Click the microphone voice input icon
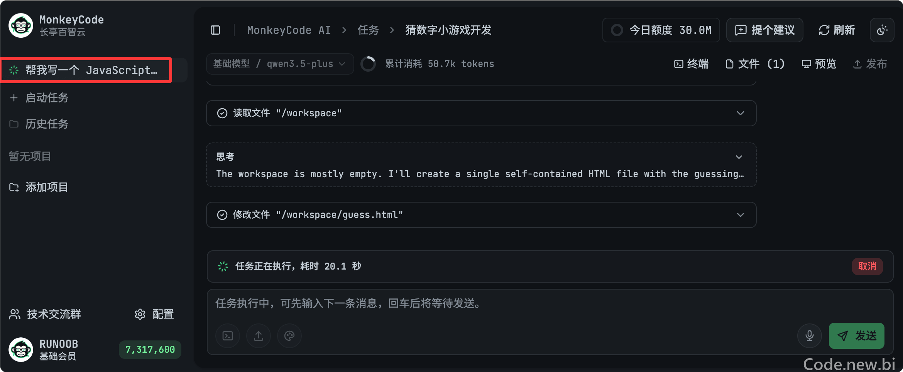The width and height of the screenshot is (903, 372). click(x=810, y=336)
